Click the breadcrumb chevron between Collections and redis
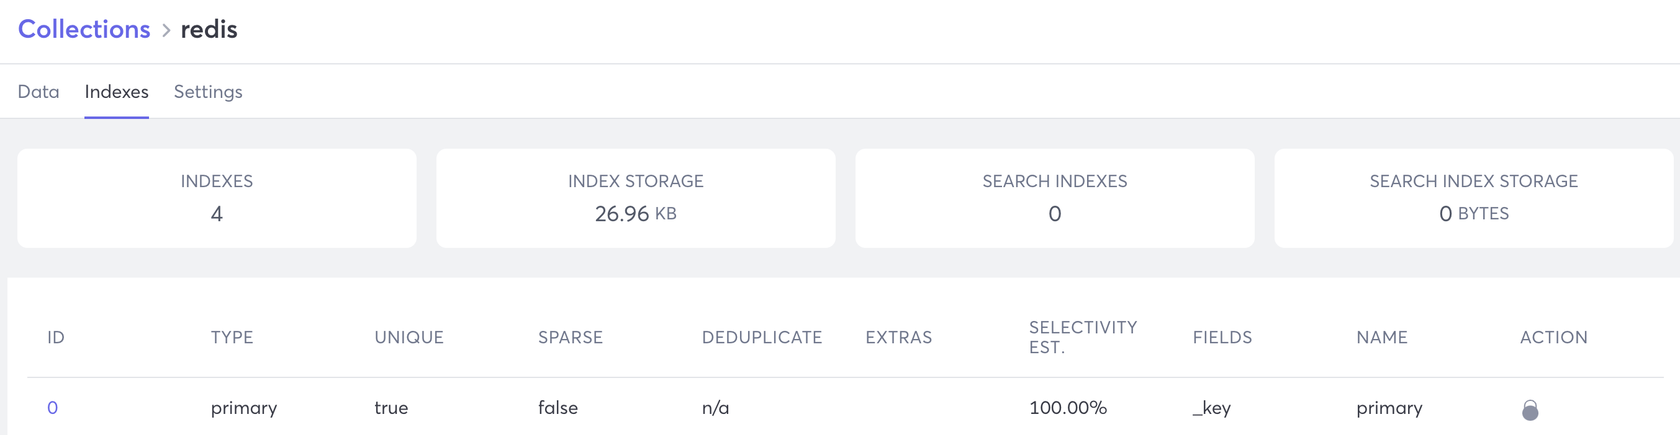The image size is (1680, 435). click(x=165, y=30)
